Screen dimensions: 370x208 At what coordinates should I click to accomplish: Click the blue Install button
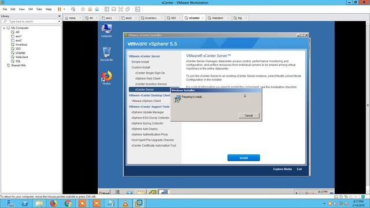pos(243,158)
